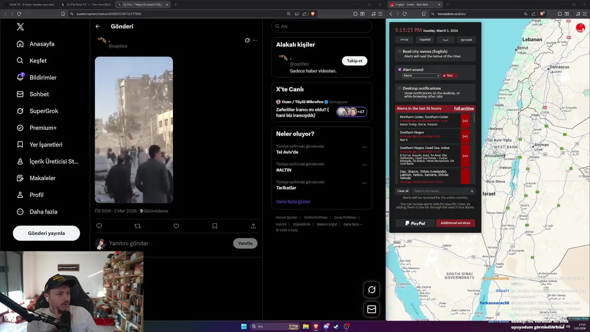Click the PayPal donation button
The image size is (590, 332).
point(415,223)
